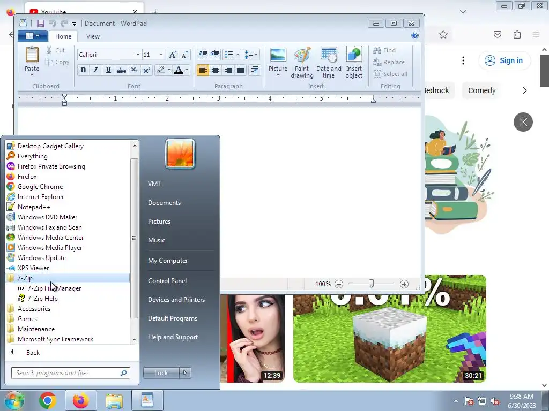Start a bulleted list
The image size is (549, 411).
click(x=229, y=54)
